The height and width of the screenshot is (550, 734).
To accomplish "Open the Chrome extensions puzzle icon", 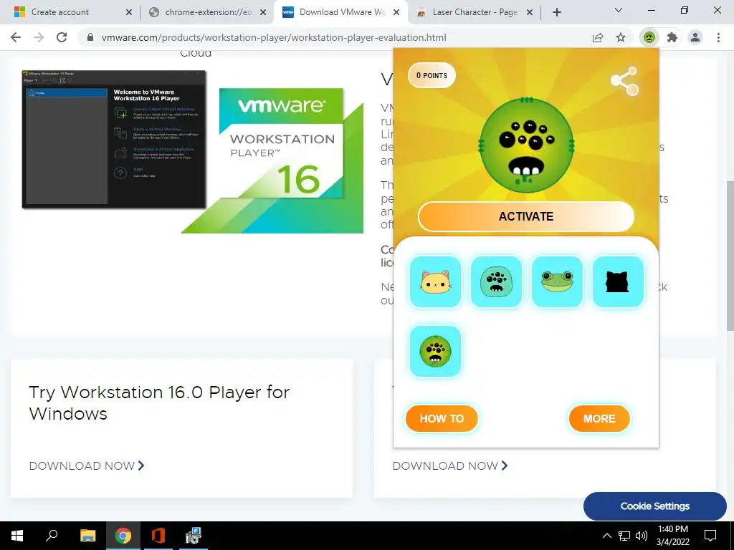I will [x=672, y=37].
